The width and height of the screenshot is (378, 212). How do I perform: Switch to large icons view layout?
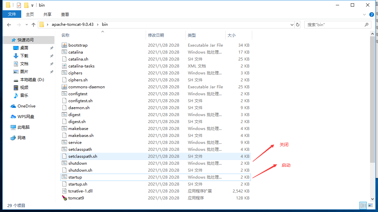[x=370, y=205]
